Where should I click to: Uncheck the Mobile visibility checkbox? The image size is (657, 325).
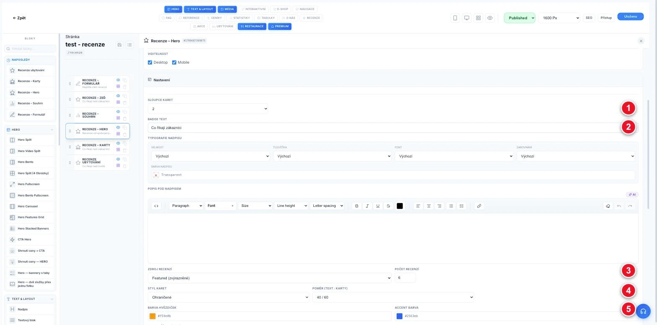tap(174, 62)
